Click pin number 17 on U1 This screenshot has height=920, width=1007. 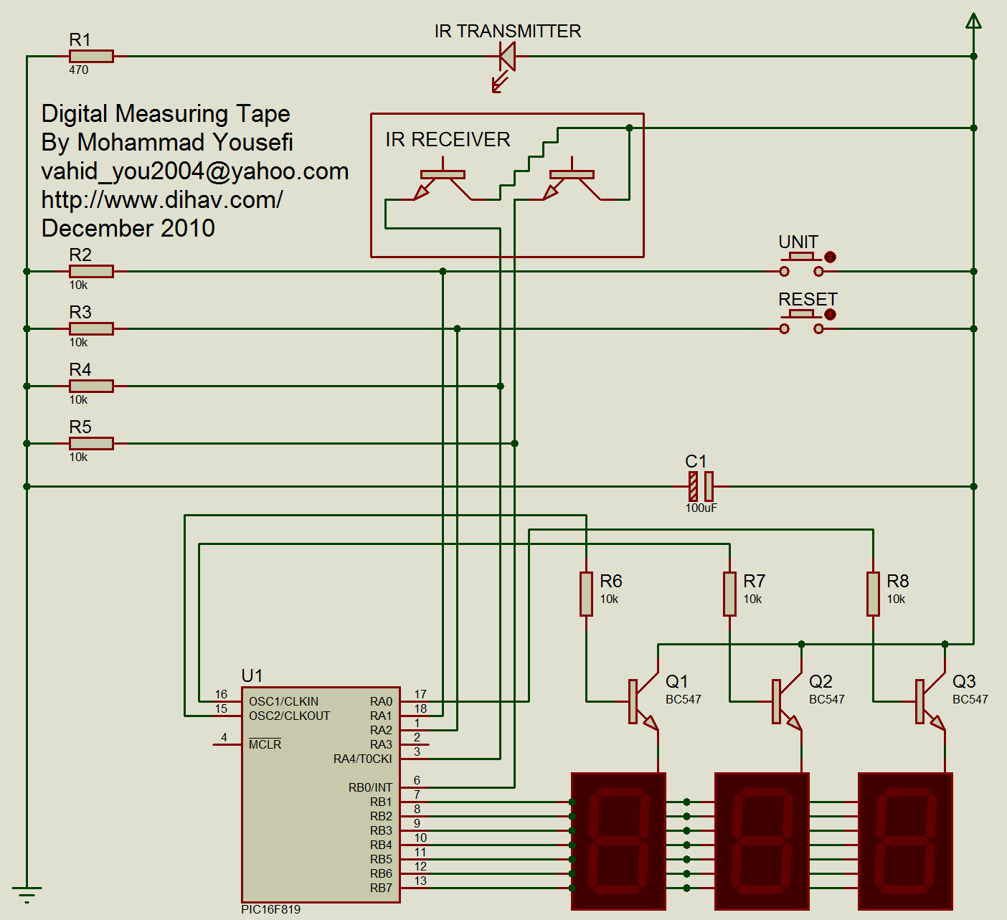[x=420, y=694]
